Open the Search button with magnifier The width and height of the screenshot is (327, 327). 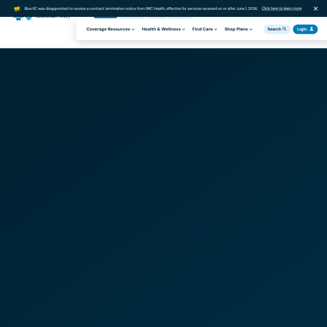(277, 29)
